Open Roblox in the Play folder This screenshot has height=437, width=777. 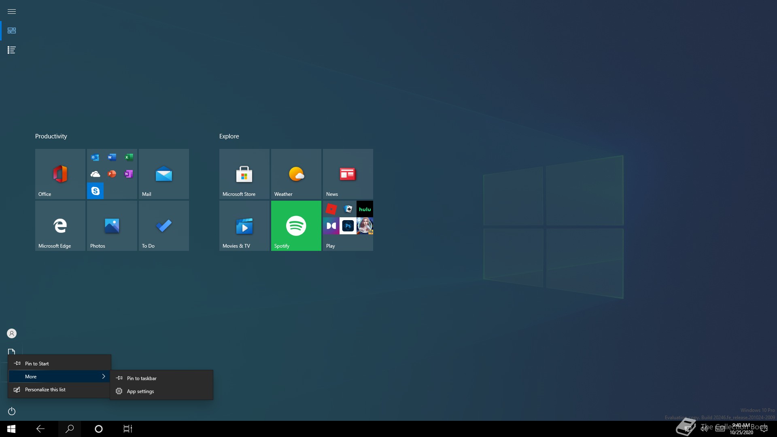tap(331, 209)
